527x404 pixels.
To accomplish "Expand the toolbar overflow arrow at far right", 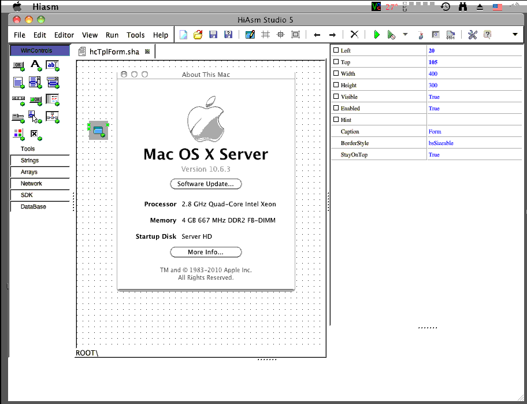I will (x=515, y=35).
